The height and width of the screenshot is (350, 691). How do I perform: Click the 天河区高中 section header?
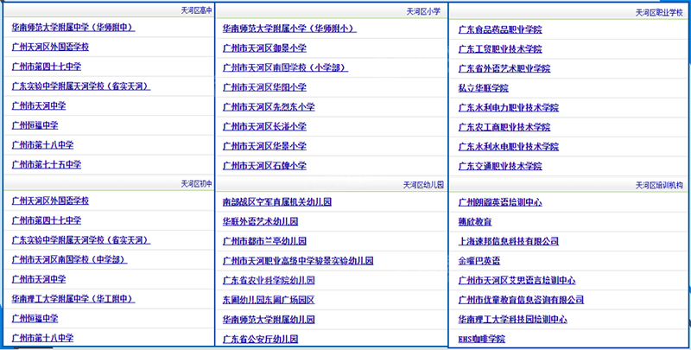[197, 10]
